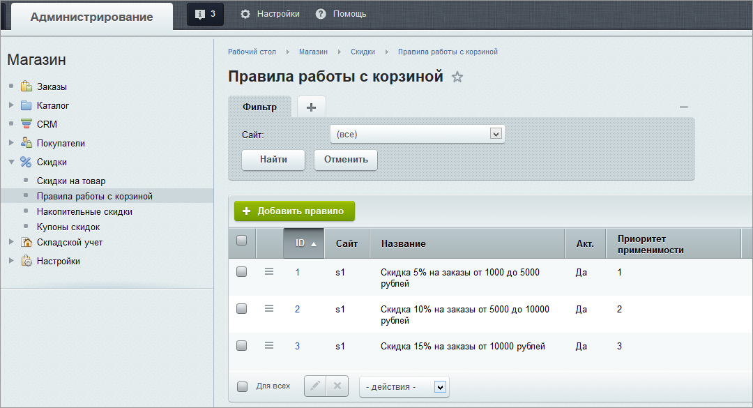Click the Сайт column header
The width and height of the screenshot is (753, 408).
pos(347,243)
